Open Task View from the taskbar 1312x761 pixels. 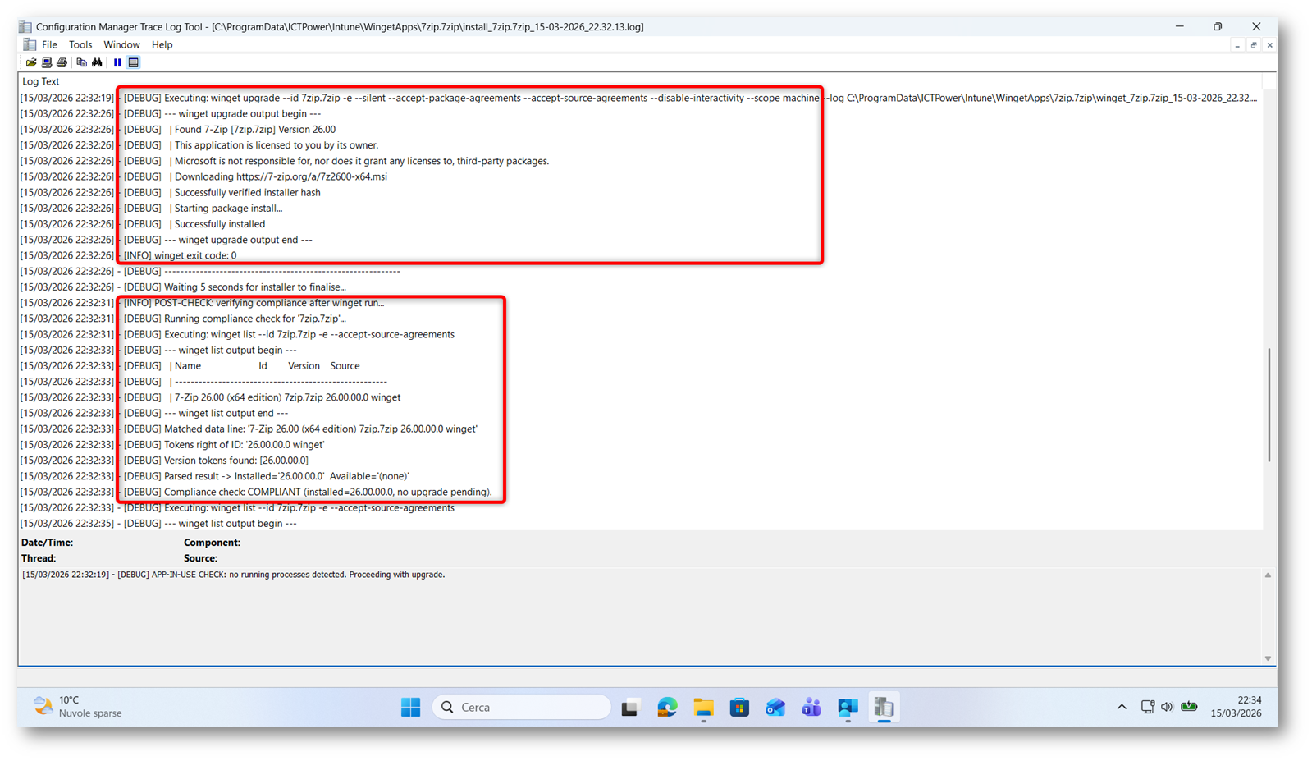[x=630, y=707]
